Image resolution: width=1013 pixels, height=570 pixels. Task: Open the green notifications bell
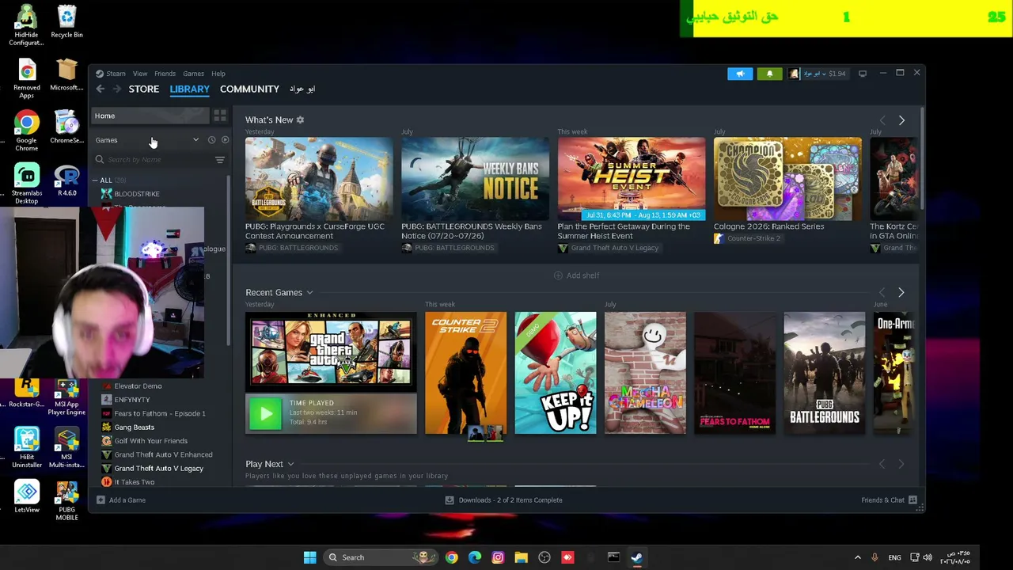(769, 74)
